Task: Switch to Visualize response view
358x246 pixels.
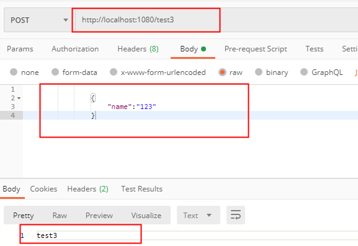Action: [x=146, y=215]
